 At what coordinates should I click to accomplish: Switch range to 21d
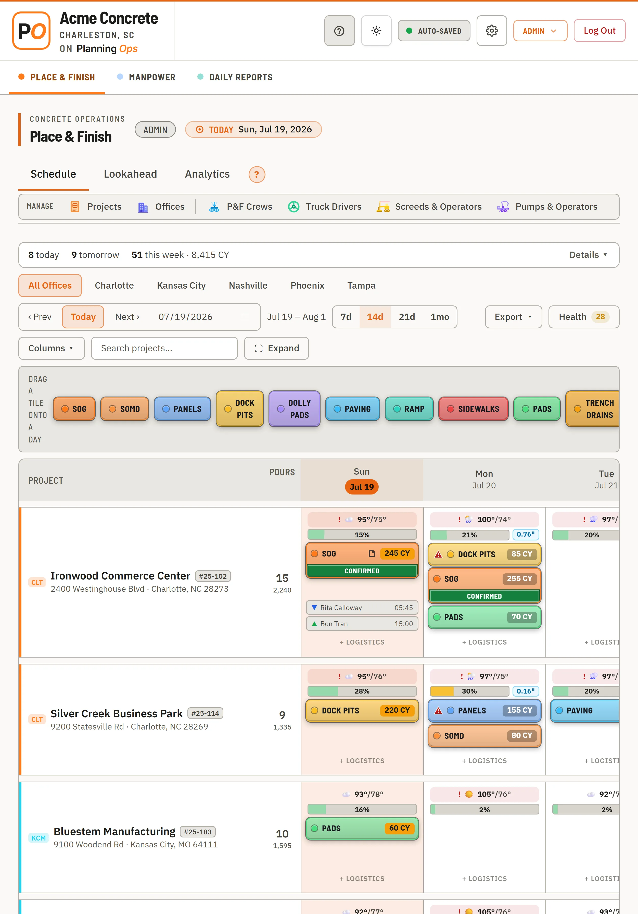[x=406, y=317]
